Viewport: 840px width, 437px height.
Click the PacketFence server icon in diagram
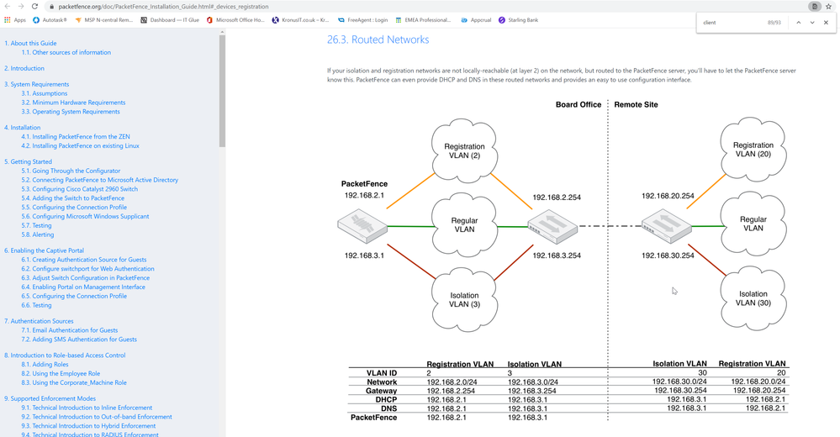[x=362, y=227]
